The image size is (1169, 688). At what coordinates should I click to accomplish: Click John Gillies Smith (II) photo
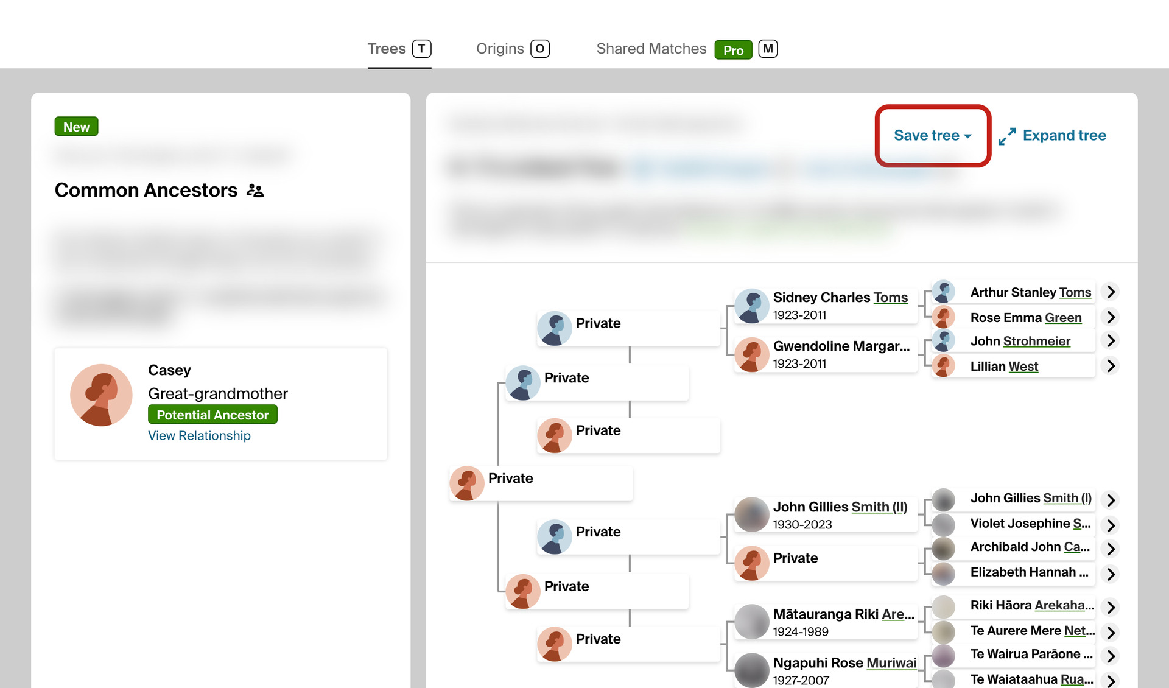click(x=752, y=515)
